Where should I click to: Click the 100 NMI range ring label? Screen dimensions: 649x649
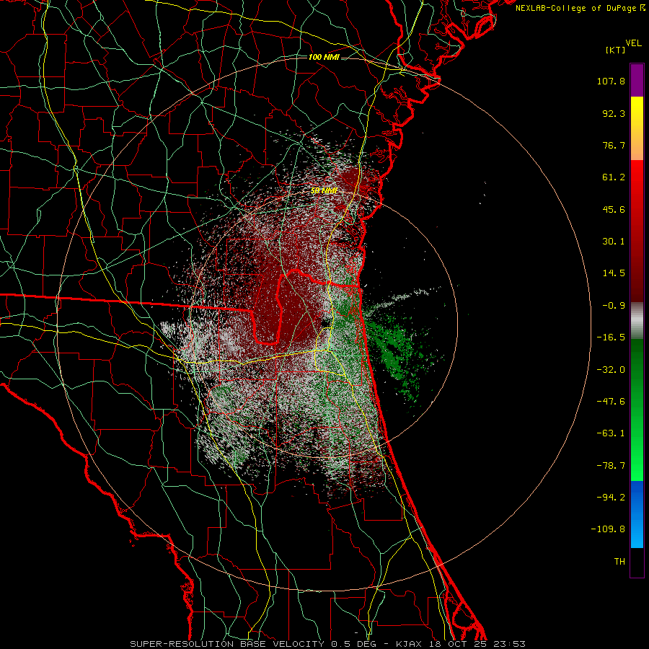click(324, 57)
